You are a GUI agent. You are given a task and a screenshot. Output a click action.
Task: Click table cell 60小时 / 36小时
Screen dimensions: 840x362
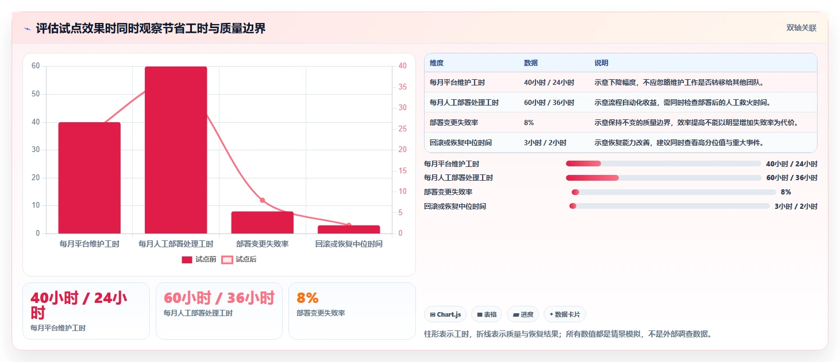pos(549,103)
